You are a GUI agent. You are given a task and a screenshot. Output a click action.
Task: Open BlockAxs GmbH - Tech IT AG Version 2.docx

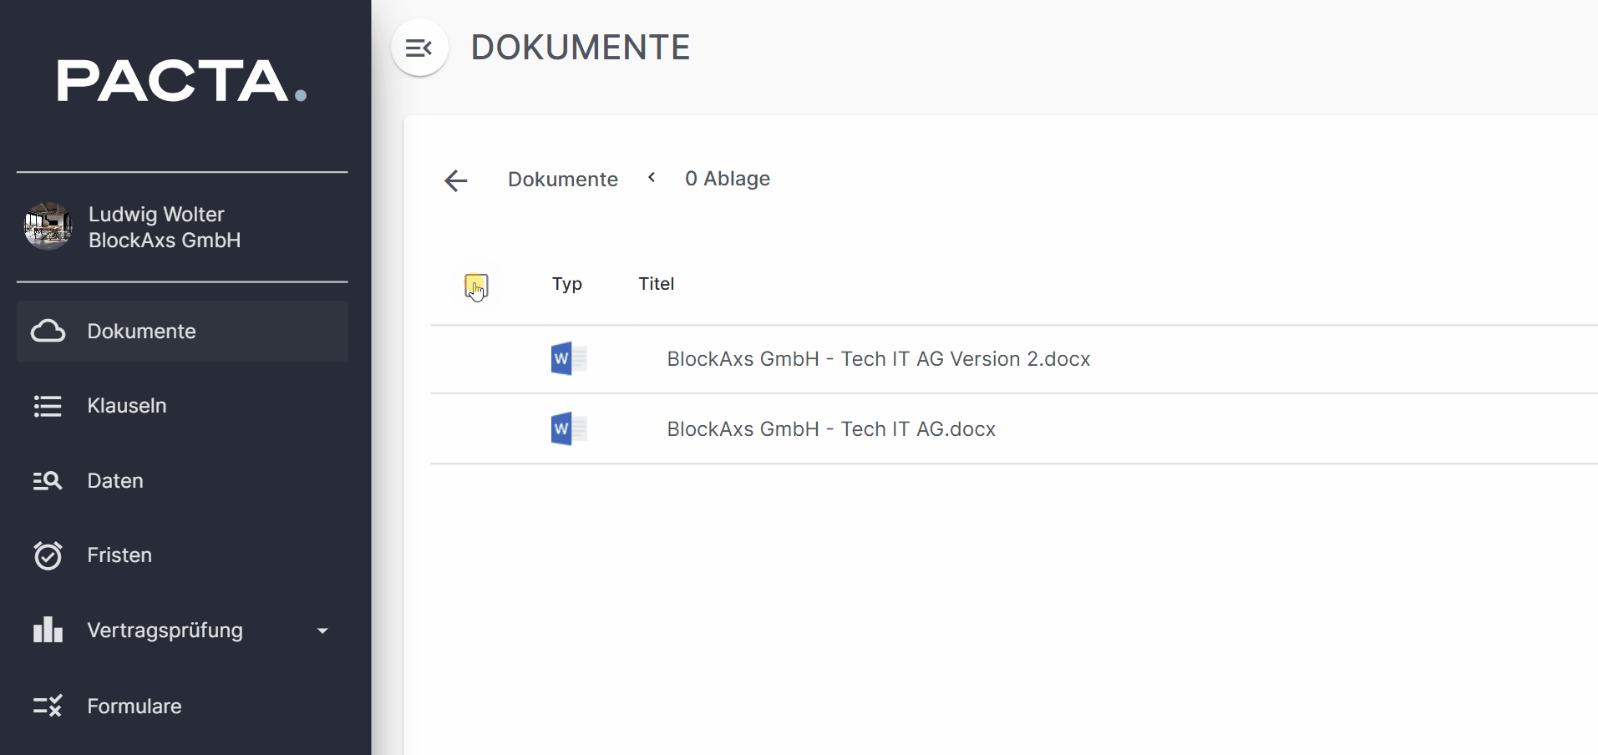pyautogui.click(x=879, y=359)
